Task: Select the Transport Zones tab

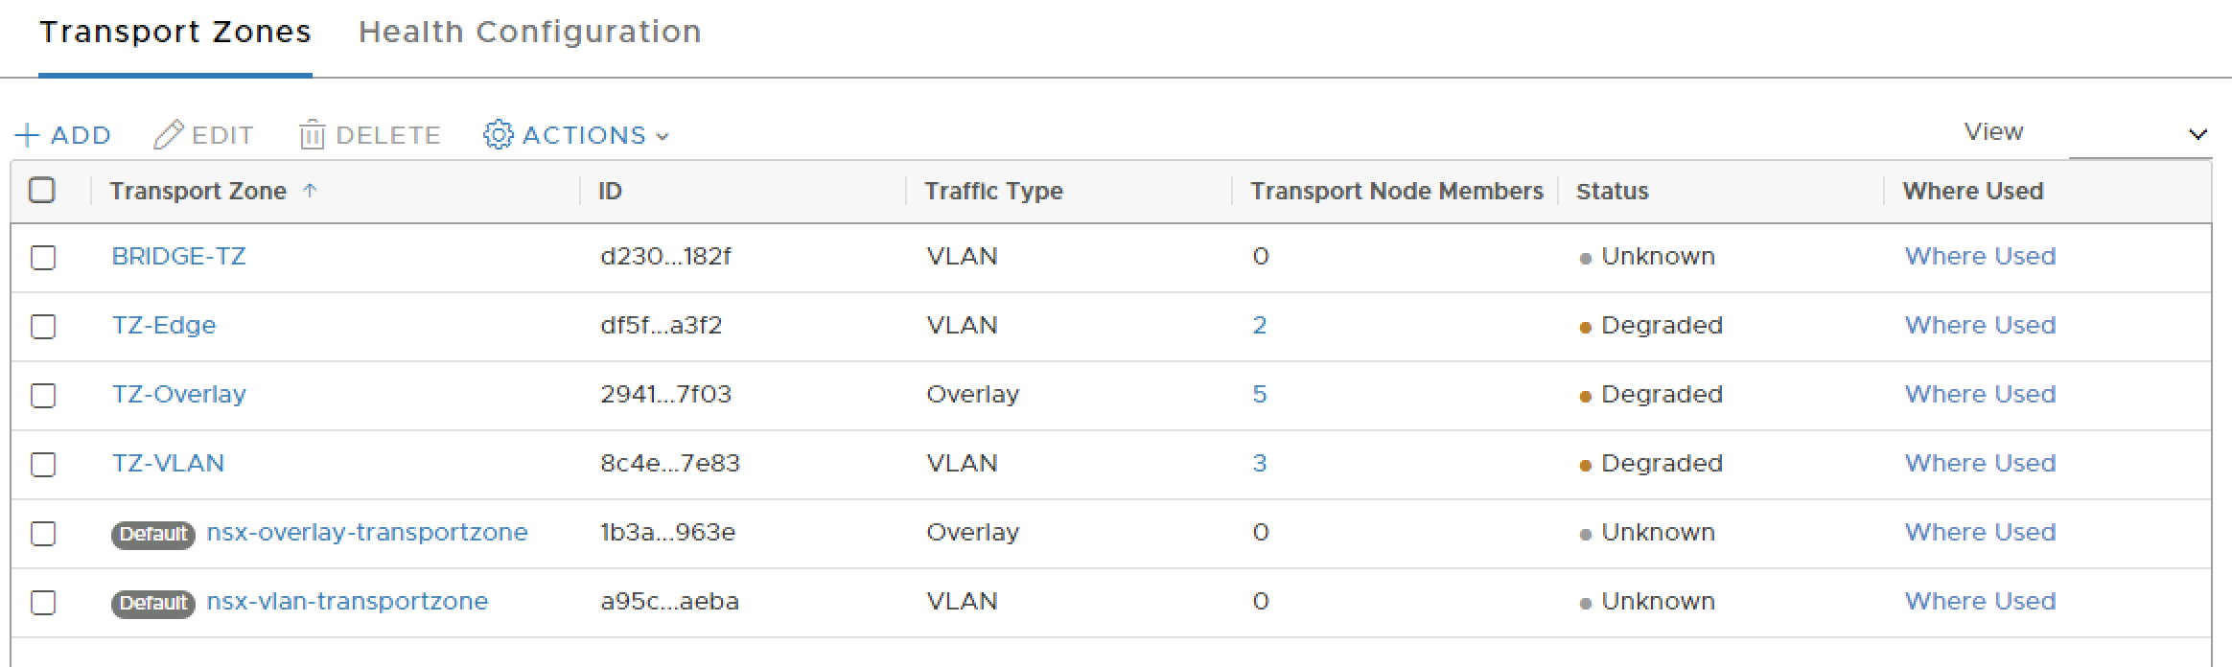Action: coord(175,33)
